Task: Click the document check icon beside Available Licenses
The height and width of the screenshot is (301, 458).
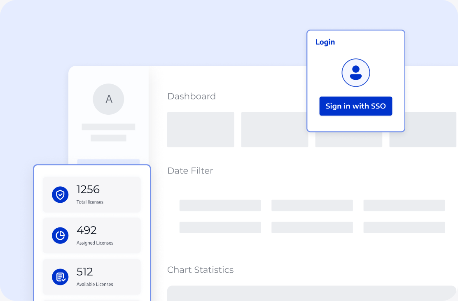Action: [60, 277]
